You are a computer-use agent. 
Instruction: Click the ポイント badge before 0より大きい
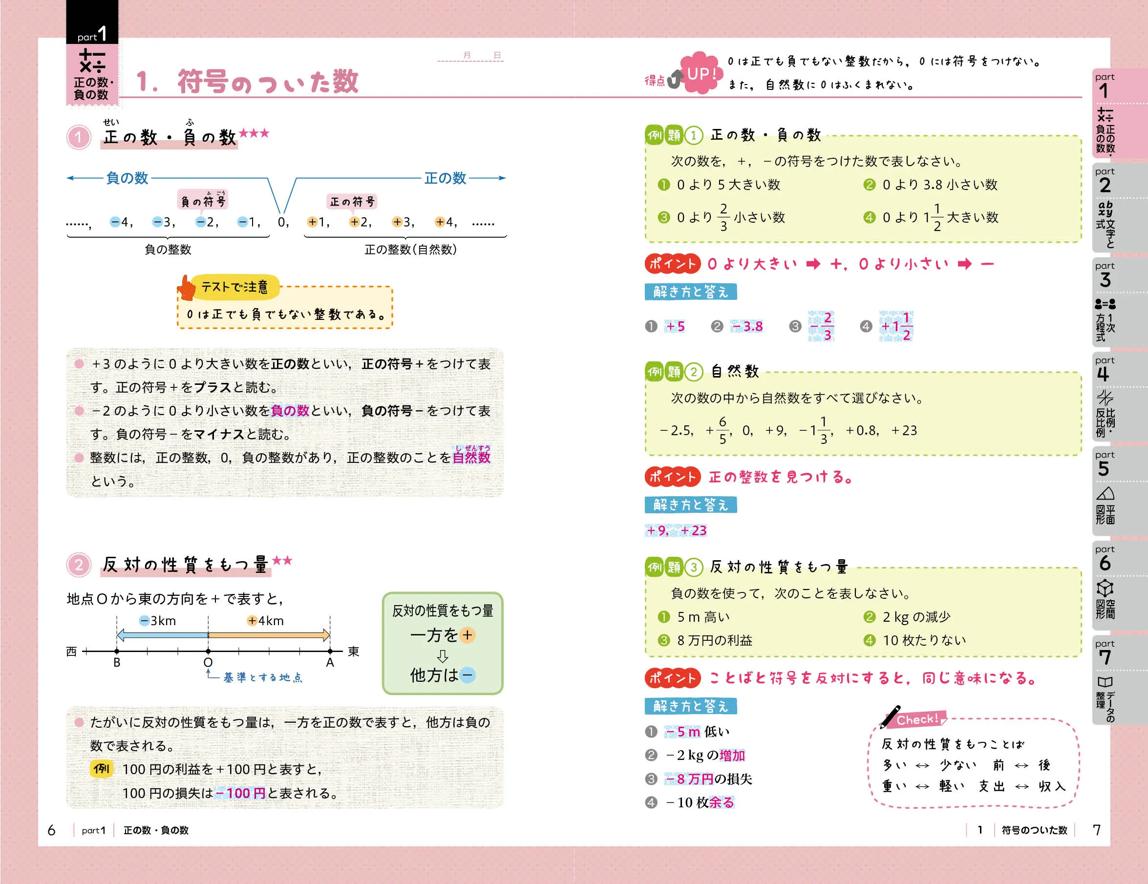coord(672,264)
